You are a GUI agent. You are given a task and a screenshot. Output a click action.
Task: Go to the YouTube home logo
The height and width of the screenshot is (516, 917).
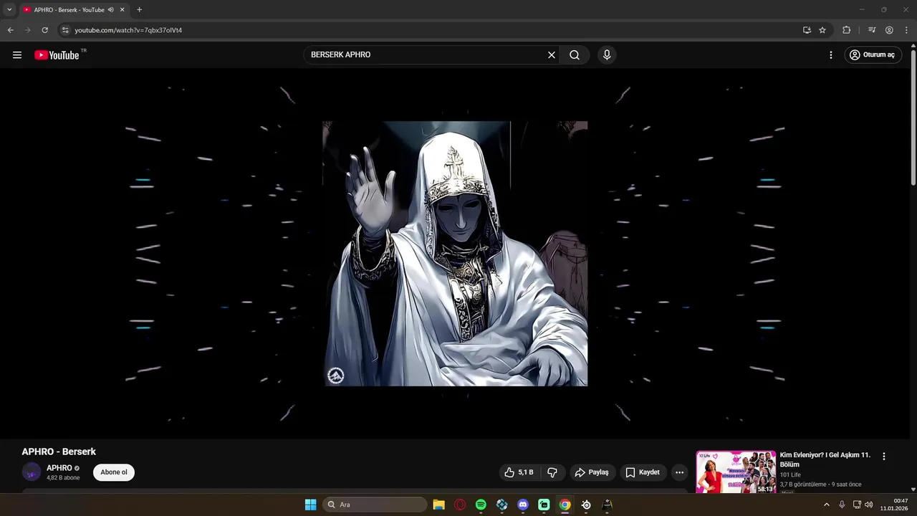[57, 55]
